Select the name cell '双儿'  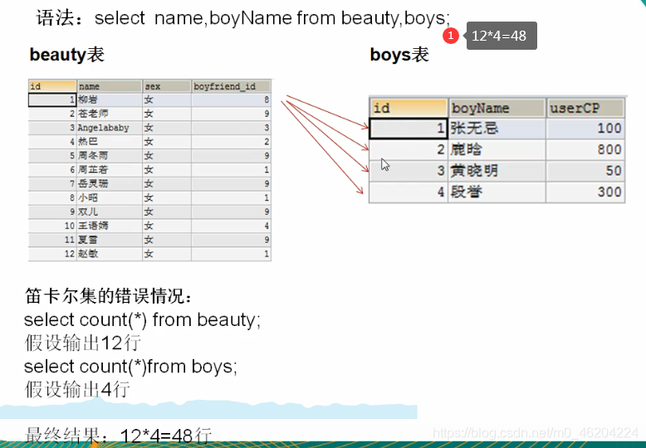[x=109, y=212]
